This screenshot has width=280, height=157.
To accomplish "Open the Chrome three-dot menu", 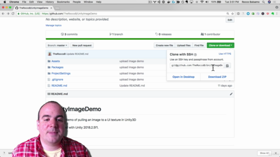I will (277, 14).
